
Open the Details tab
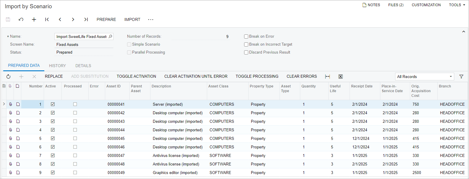(83, 66)
